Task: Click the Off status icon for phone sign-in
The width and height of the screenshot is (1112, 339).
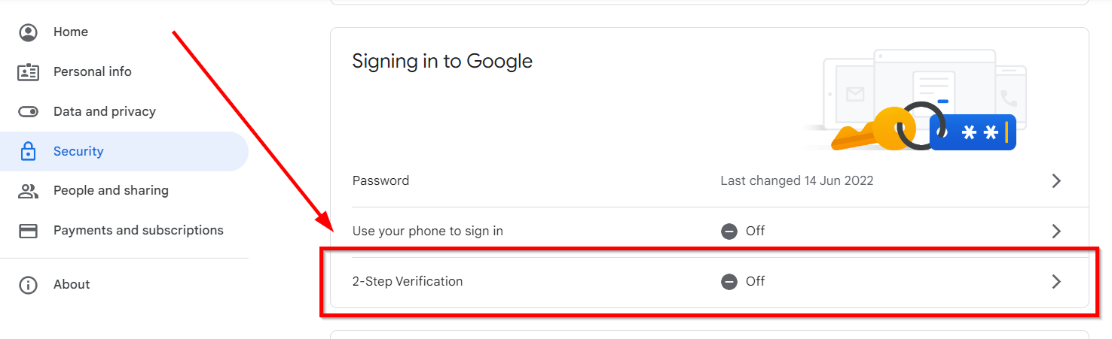Action: click(729, 232)
